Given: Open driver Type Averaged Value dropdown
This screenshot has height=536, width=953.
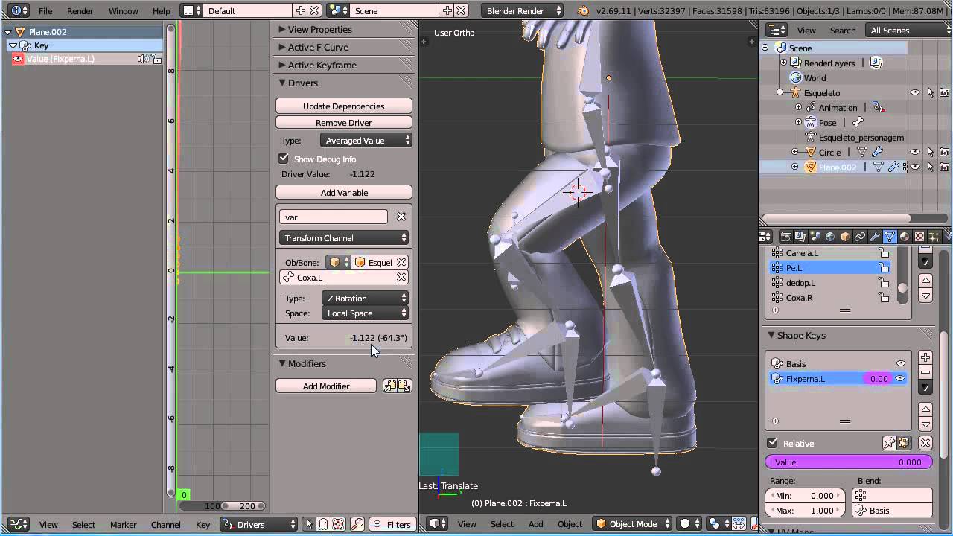Looking at the screenshot, I should [x=366, y=140].
